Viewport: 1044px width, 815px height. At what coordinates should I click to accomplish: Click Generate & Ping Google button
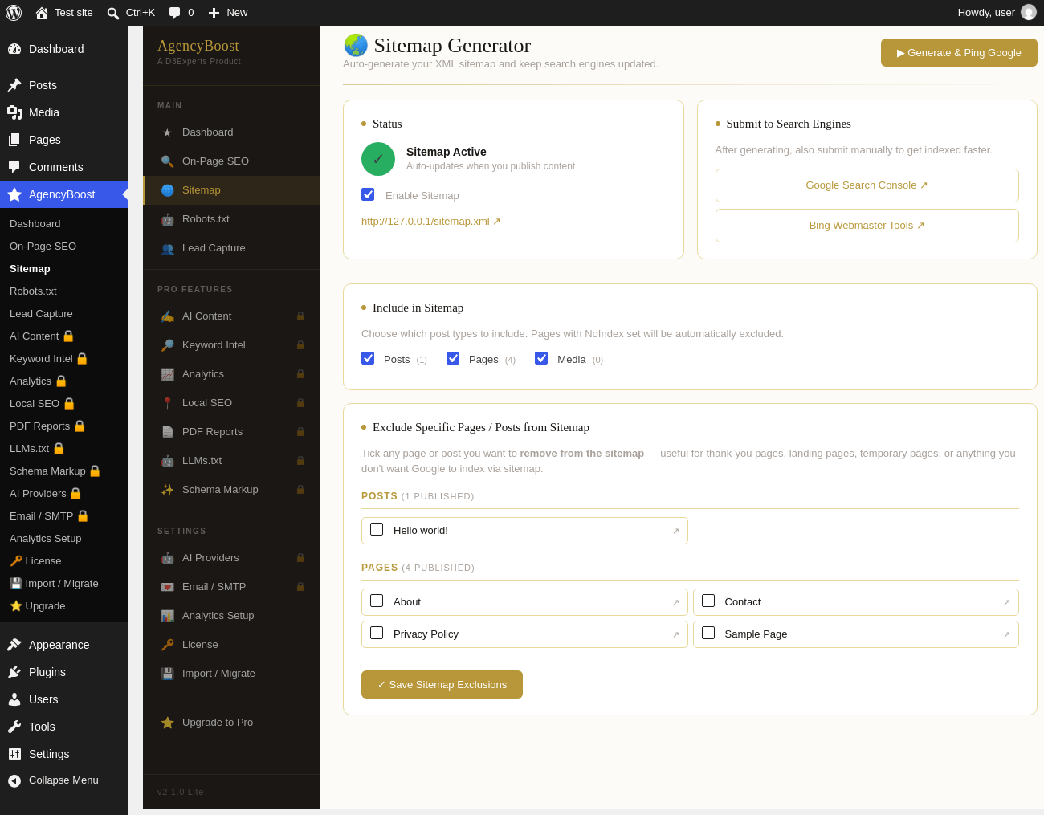click(x=959, y=53)
